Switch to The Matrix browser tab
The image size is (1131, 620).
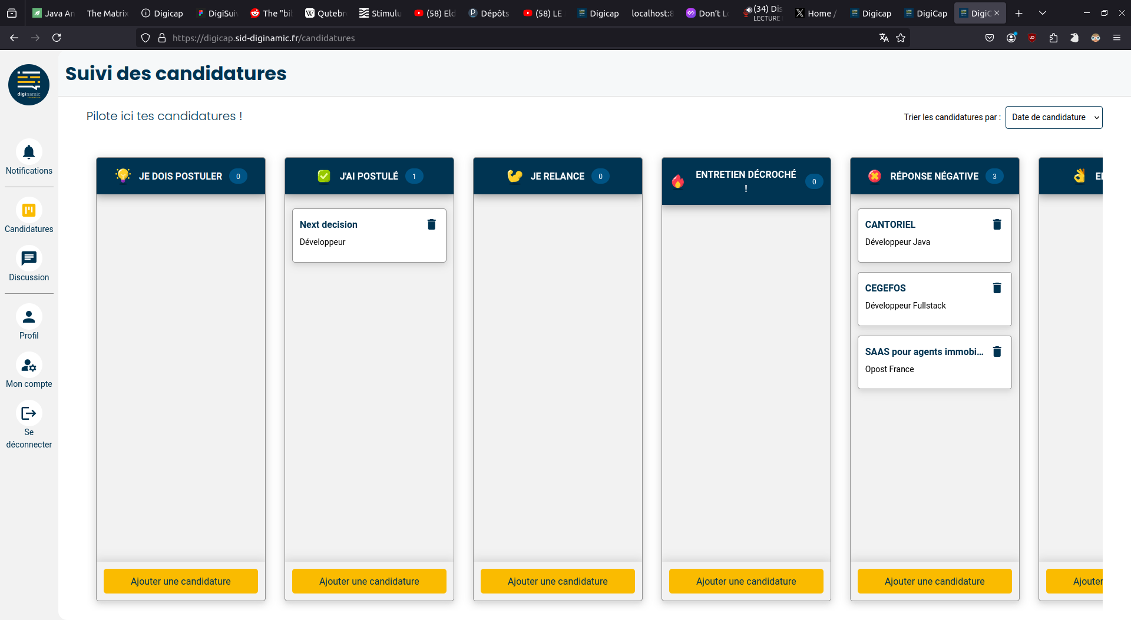click(x=107, y=13)
